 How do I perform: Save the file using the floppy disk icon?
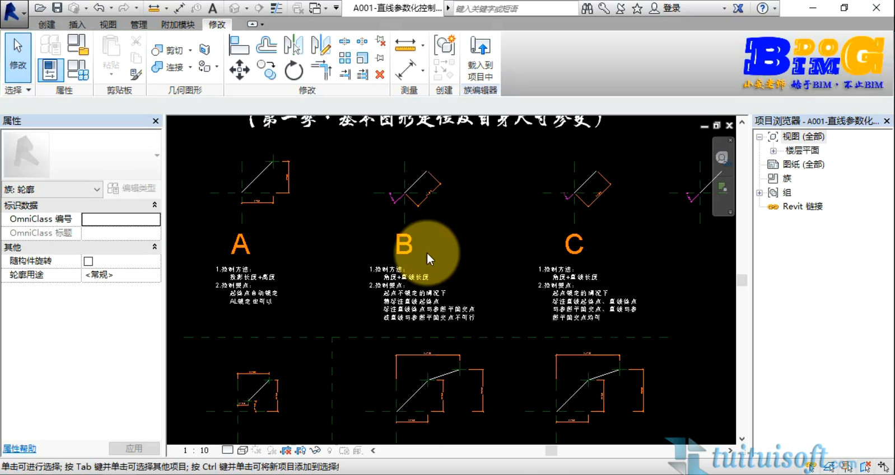tap(57, 8)
